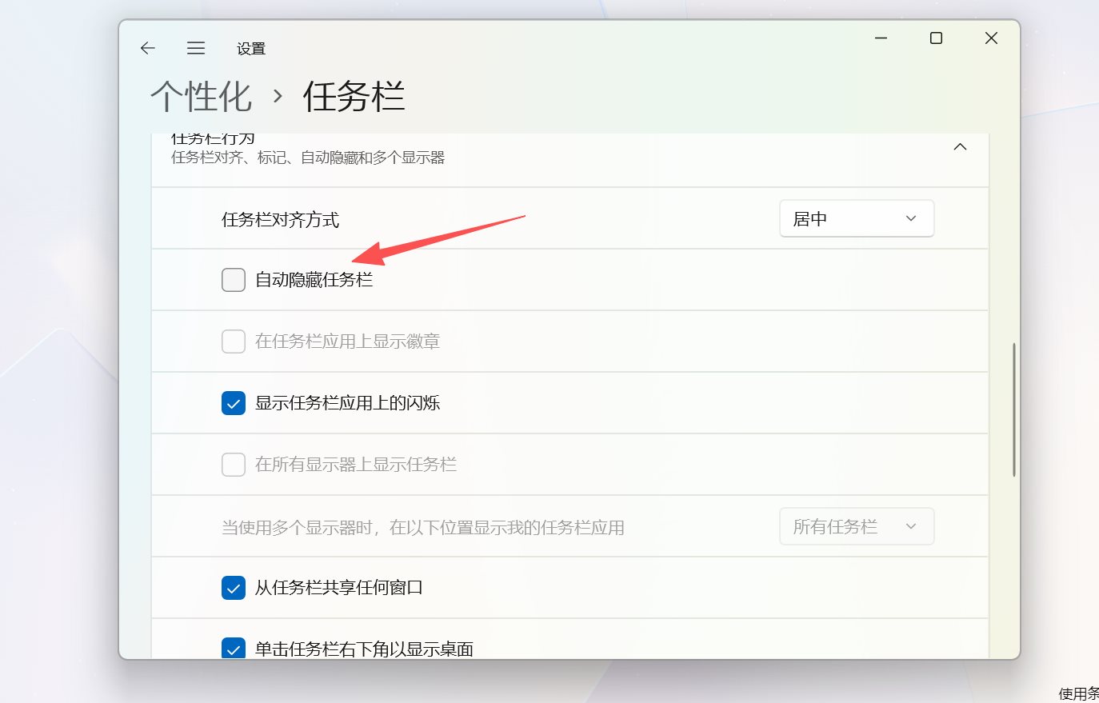1099x703 pixels.
Task: Click the back arrow in Settings
Action: pyautogui.click(x=147, y=48)
